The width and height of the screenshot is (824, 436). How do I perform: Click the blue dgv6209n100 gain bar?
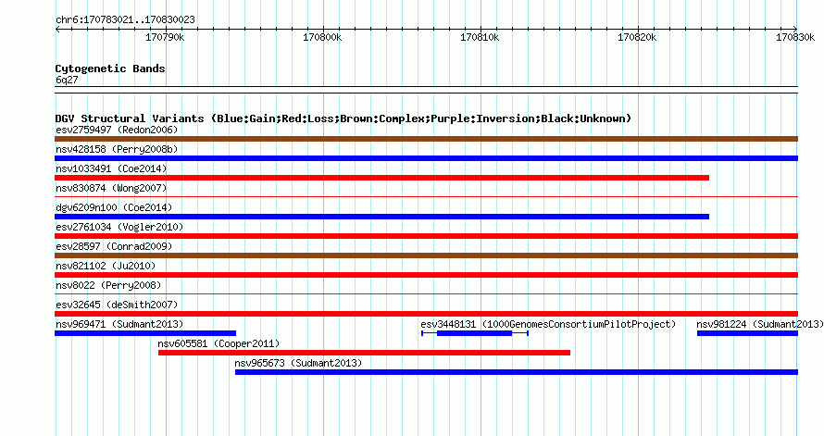click(382, 217)
